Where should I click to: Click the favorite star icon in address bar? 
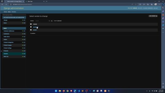(x=136, y=4)
